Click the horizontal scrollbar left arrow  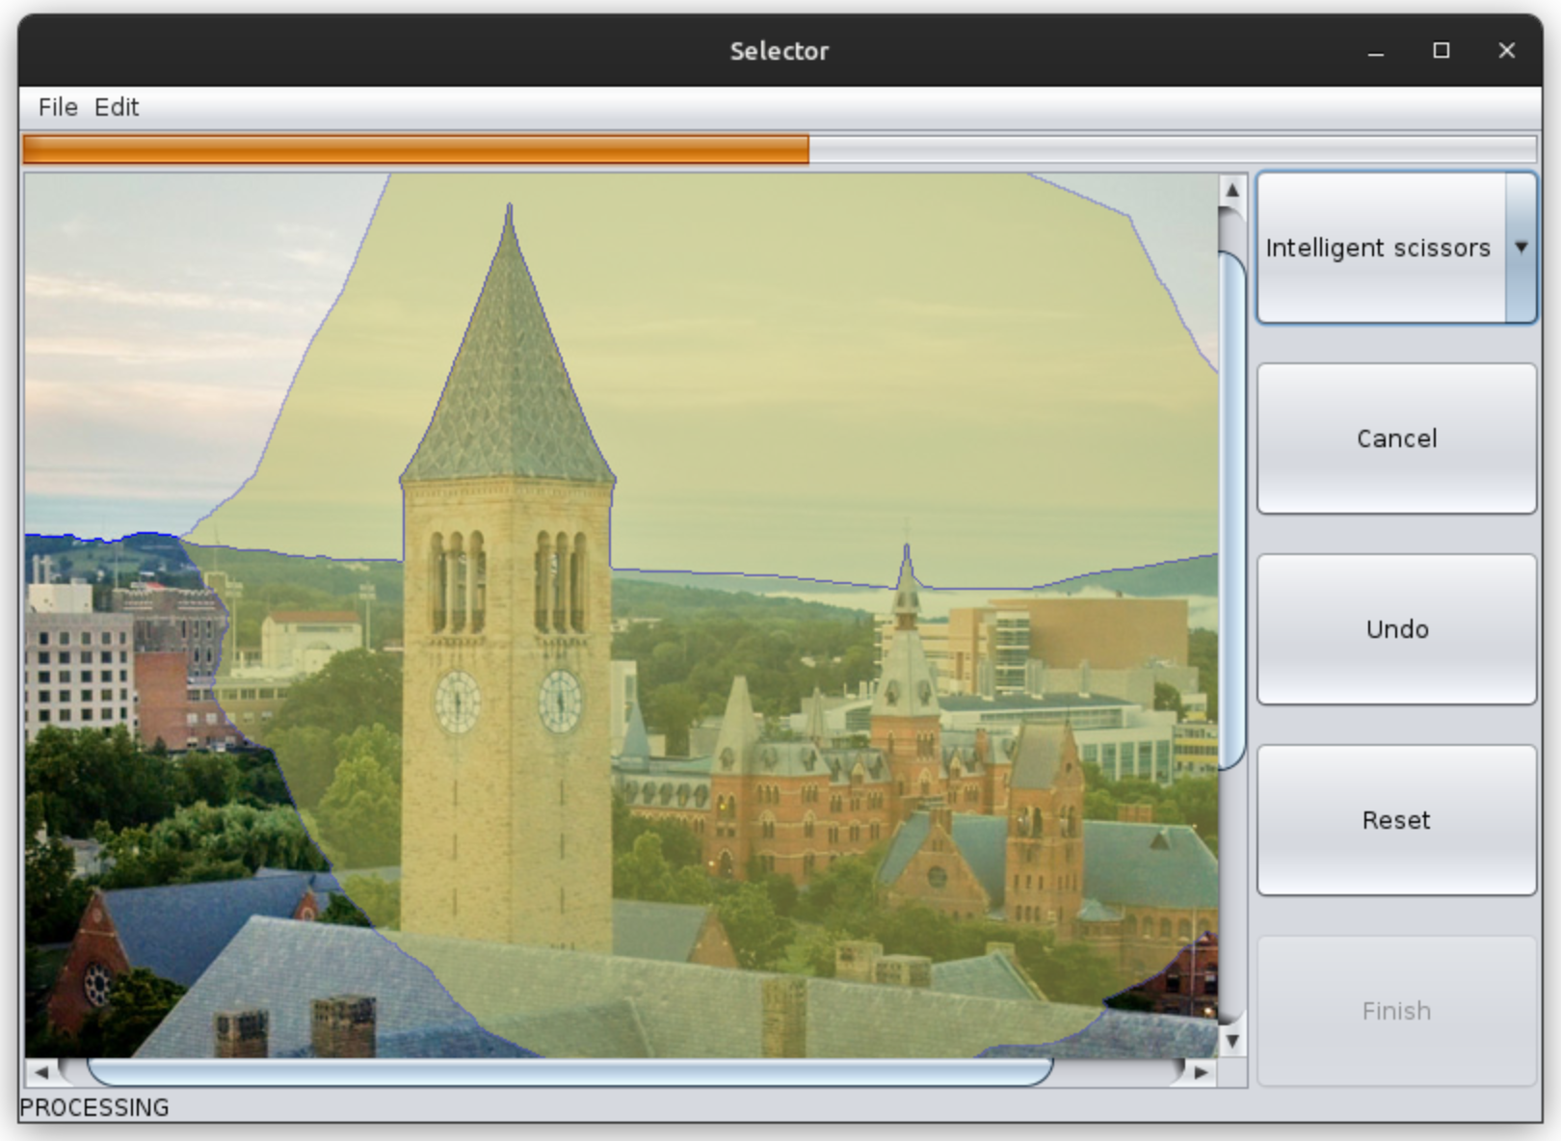(41, 1072)
